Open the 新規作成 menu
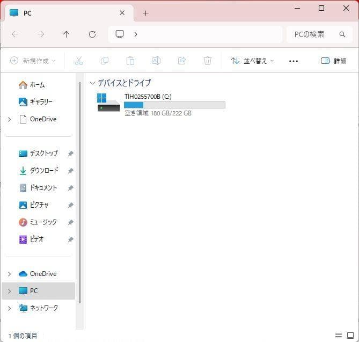The width and height of the screenshot is (359, 342). [x=33, y=61]
